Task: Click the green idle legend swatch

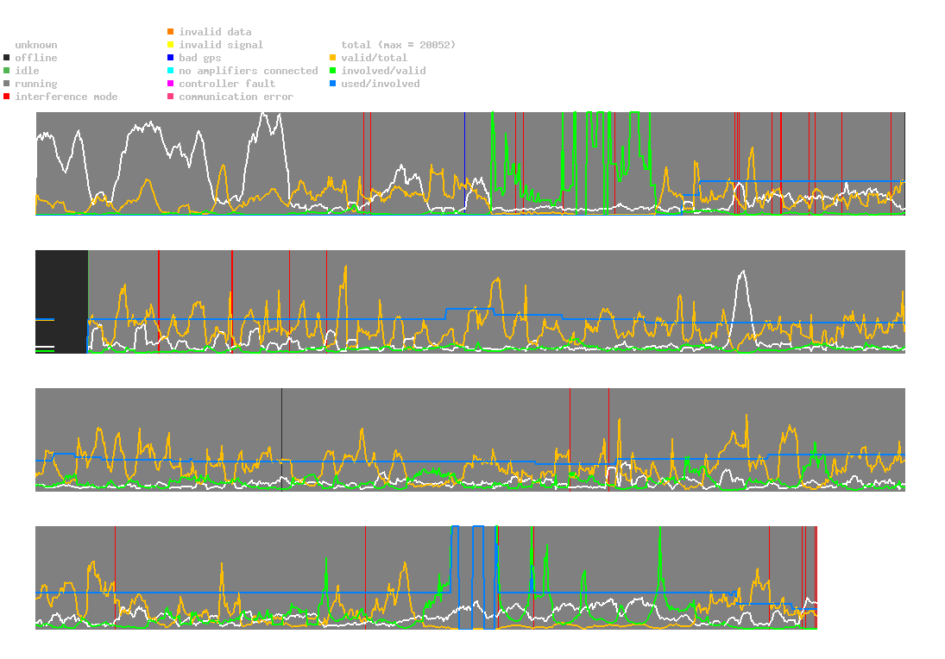Action: [x=7, y=71]
